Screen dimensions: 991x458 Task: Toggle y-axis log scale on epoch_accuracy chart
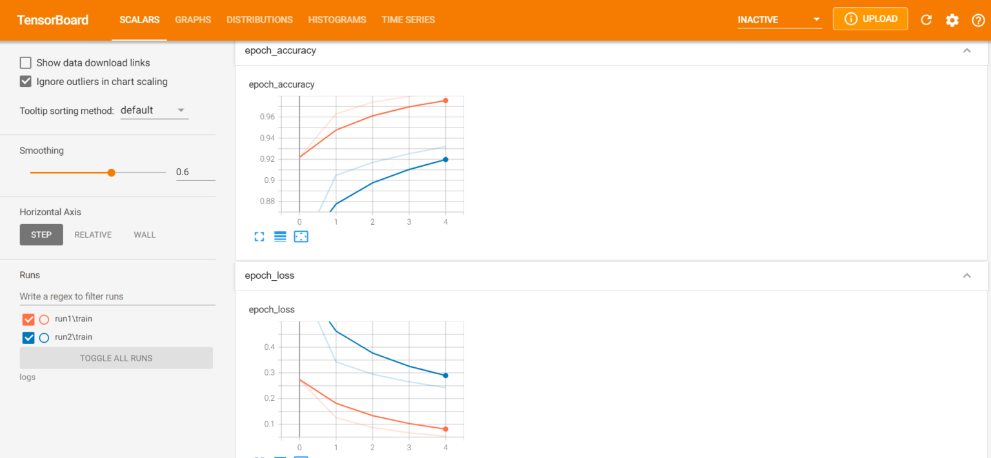[x=280, y=236]
